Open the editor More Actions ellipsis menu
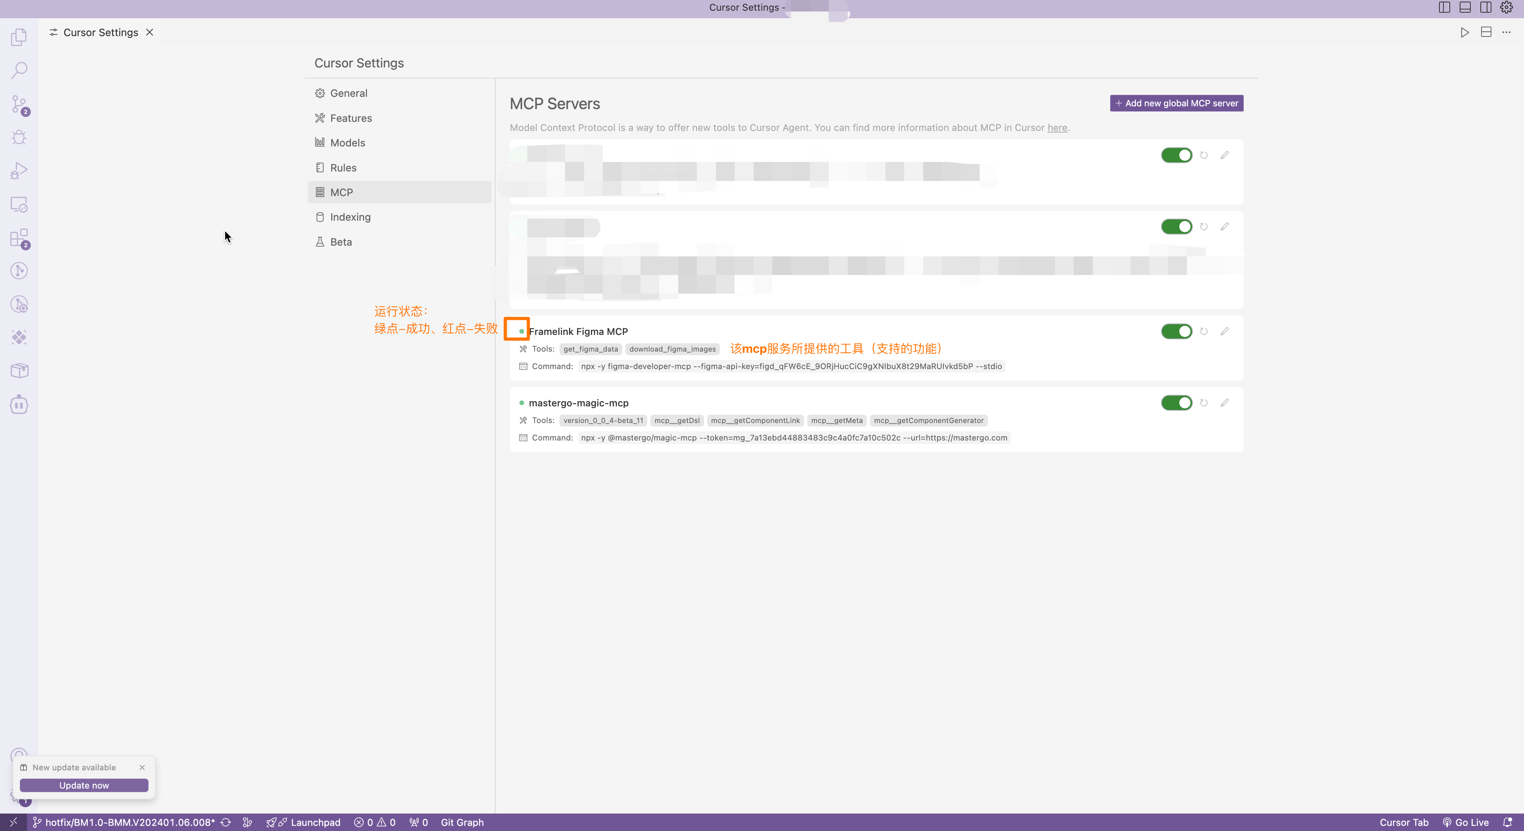This screenshot has width=1524, height=831. point(1506,33)
